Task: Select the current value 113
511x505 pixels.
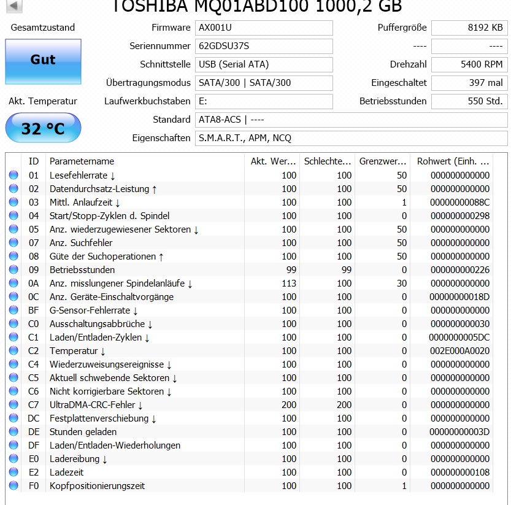Action: pos(289,283)
